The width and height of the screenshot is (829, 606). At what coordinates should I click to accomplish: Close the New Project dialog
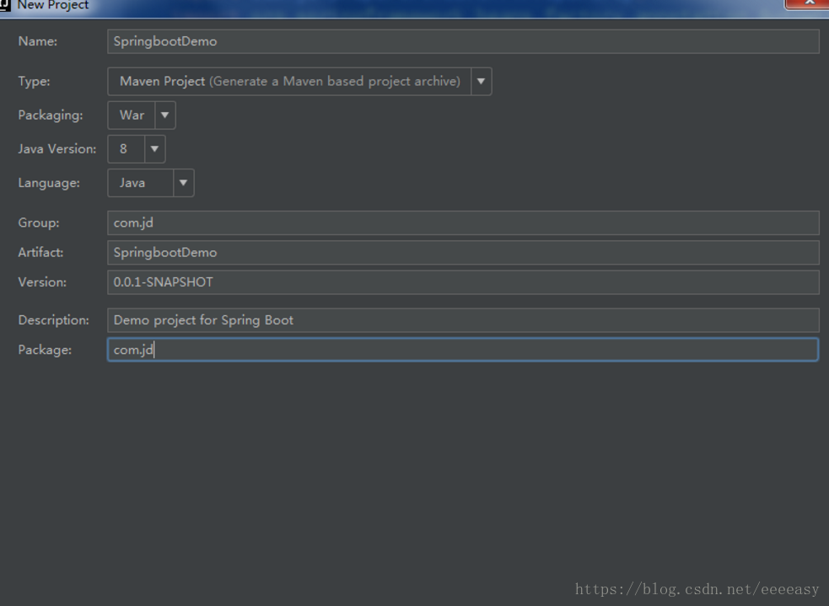pos(809,3)
